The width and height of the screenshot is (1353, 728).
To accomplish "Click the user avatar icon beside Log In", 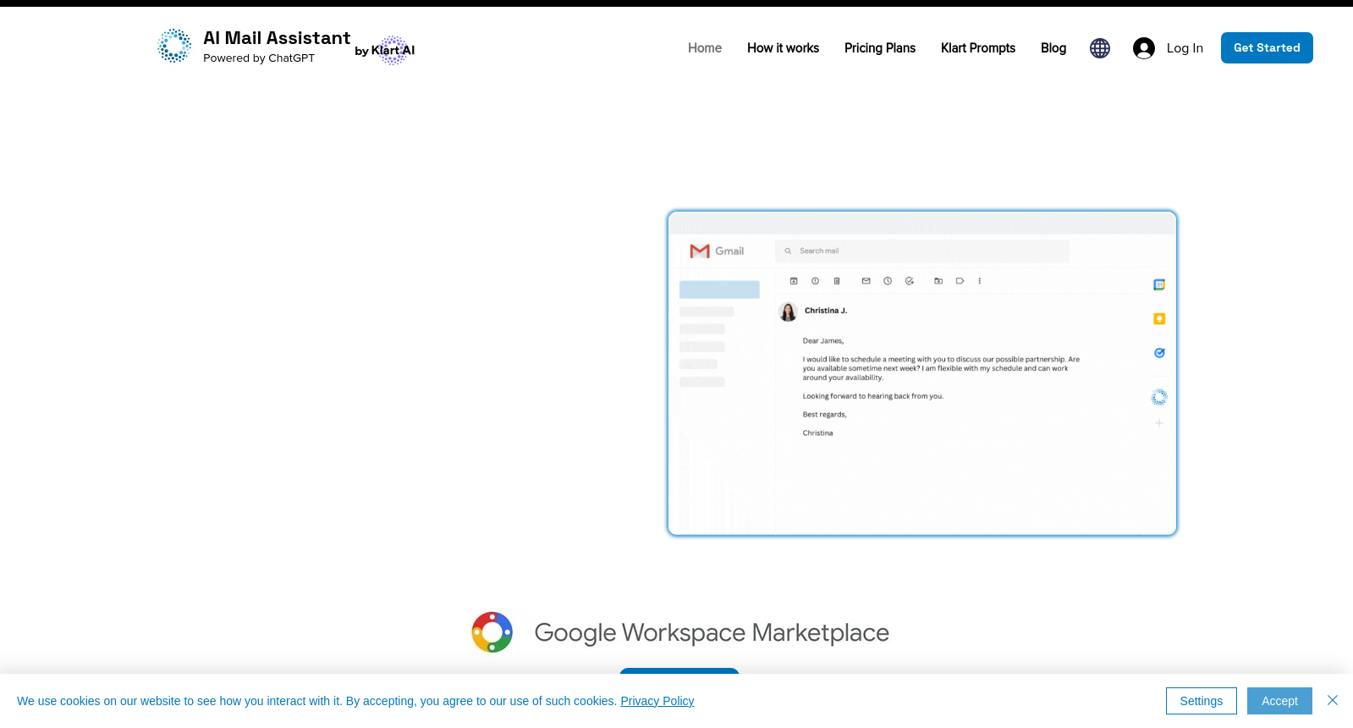I will [1144, 48].
